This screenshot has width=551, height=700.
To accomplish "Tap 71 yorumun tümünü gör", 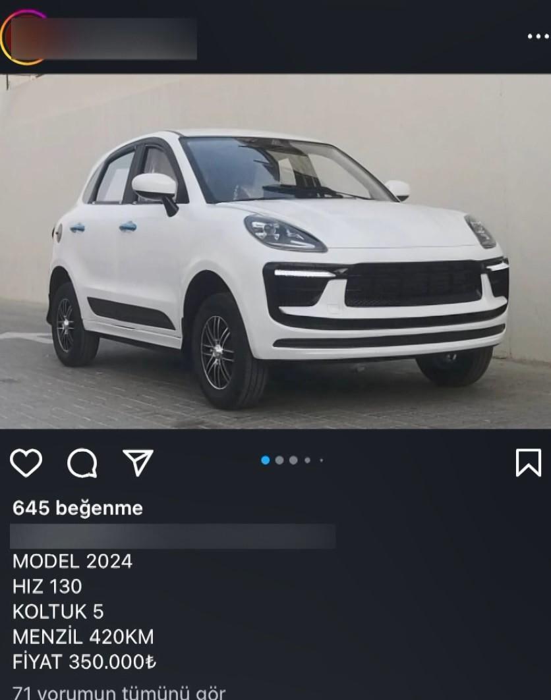I will point(119,693).
